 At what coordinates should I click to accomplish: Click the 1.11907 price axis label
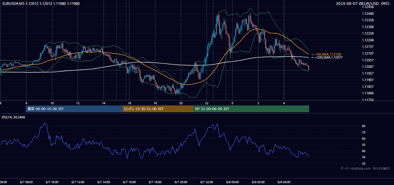[x=368, y=80]
